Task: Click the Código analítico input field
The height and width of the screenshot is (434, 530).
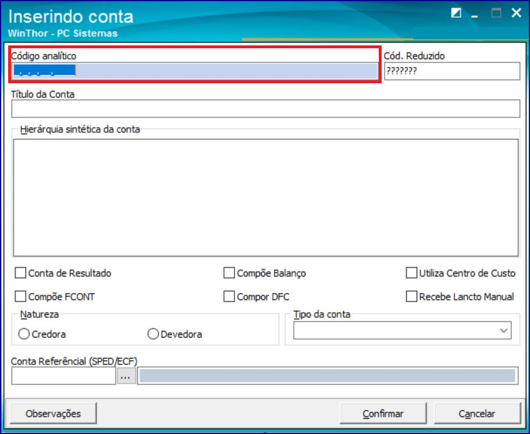Action: click(195, 71)
